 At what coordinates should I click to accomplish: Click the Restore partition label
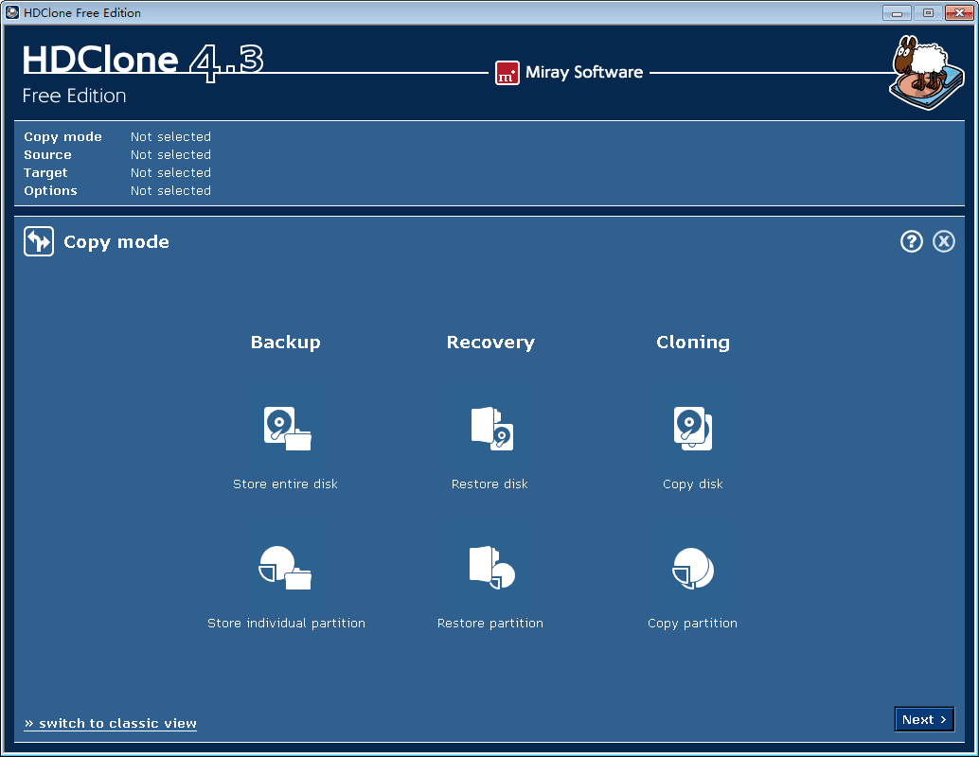pos(490,623)
